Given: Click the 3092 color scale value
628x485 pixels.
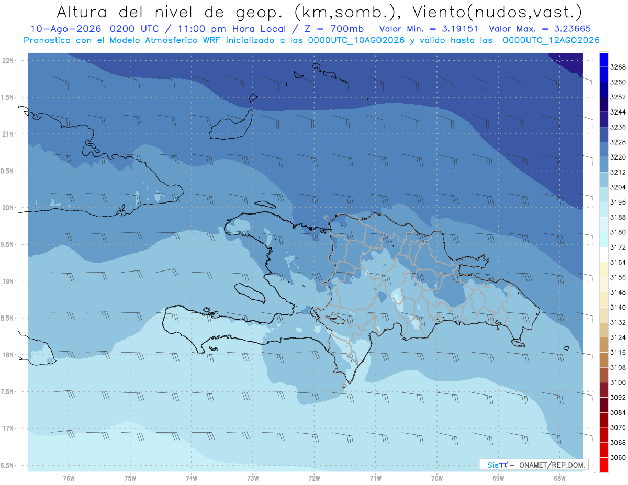Looking at the screenshot, I should click(x=618, y=397).
